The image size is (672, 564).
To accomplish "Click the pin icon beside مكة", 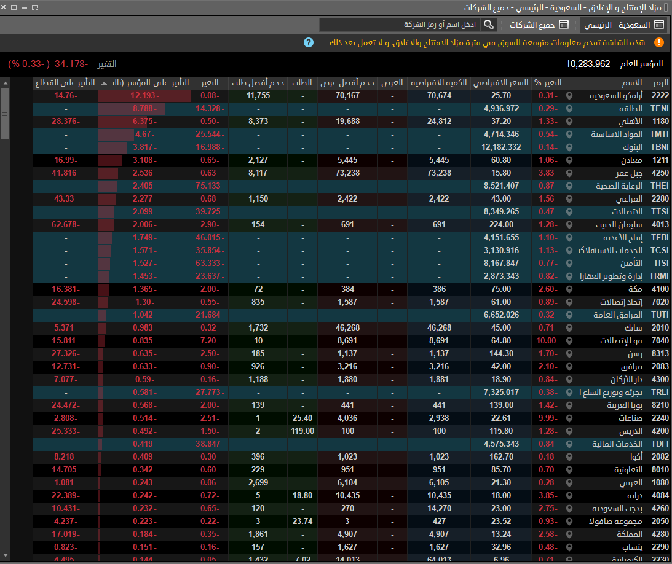I will pos(569,289).
